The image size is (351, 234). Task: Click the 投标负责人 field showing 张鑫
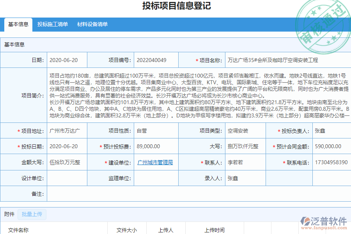(331, 131)
